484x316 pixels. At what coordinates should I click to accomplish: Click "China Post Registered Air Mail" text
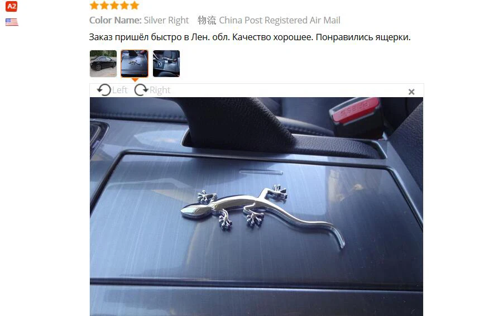[x=279, y=20]
